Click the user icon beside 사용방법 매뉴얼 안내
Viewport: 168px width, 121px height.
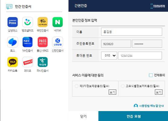[136, 106]
